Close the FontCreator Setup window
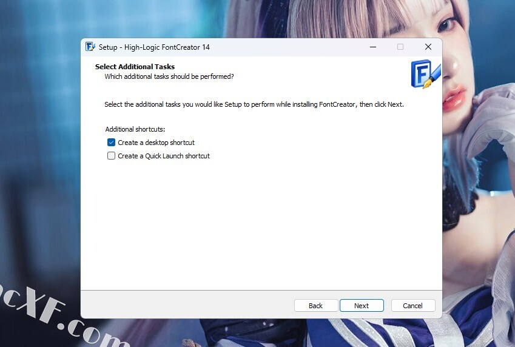 click(428, 47)
